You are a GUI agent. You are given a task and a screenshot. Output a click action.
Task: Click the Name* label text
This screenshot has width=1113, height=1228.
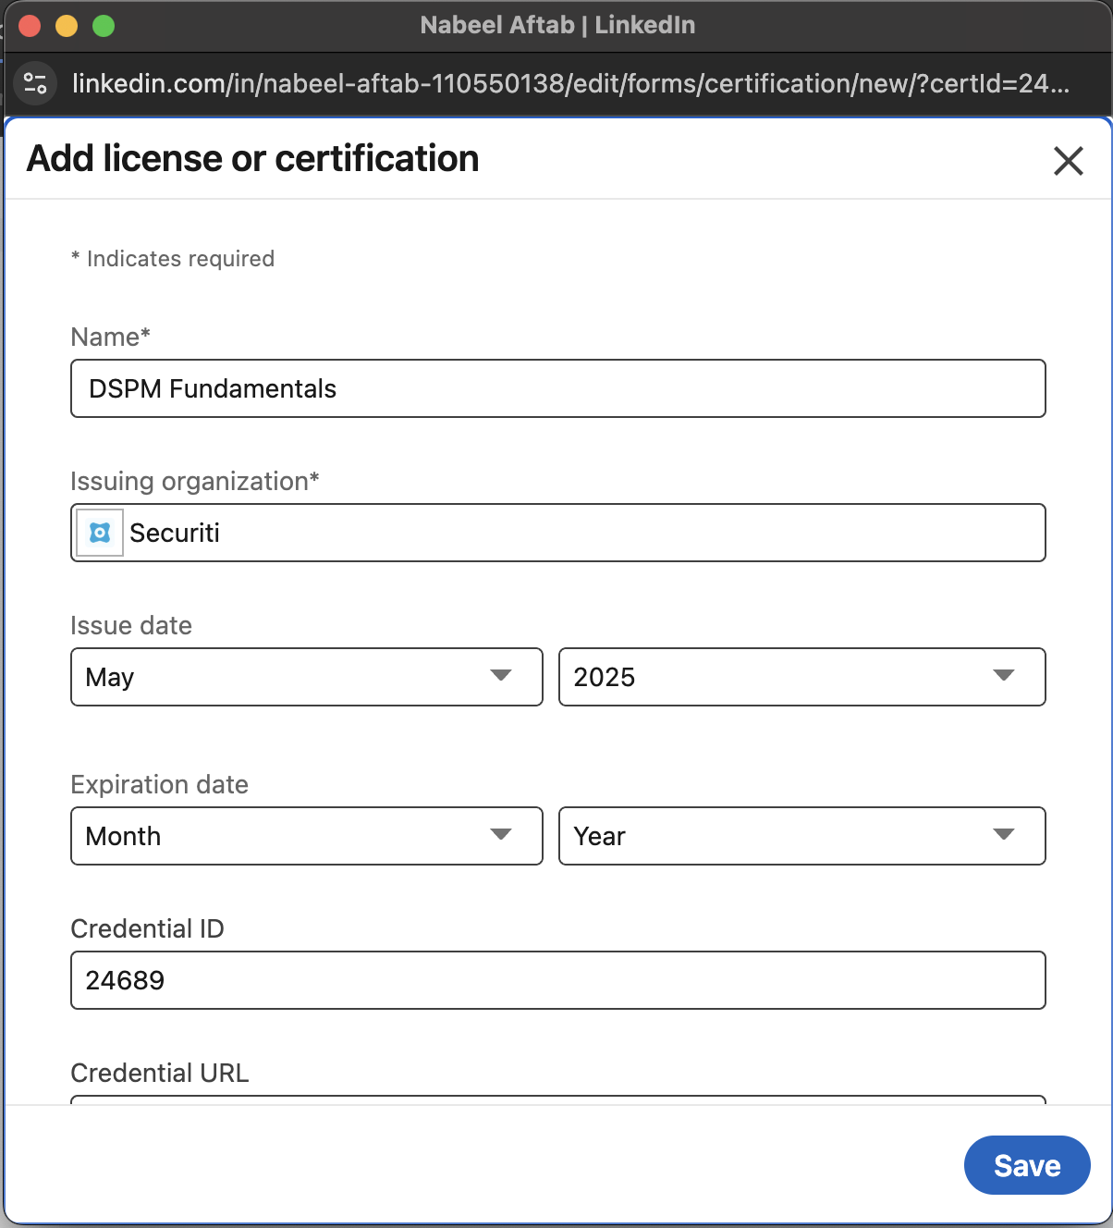[111, 337]
